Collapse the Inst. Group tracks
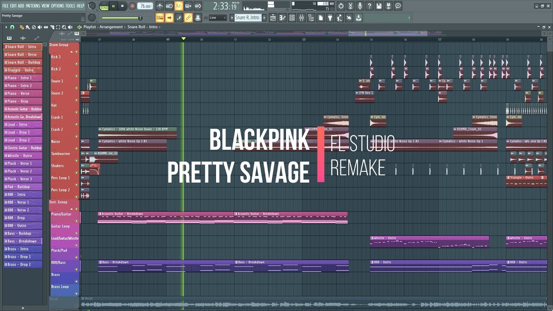Viewport: 553px width, 311px height. [x=71, y=209]
